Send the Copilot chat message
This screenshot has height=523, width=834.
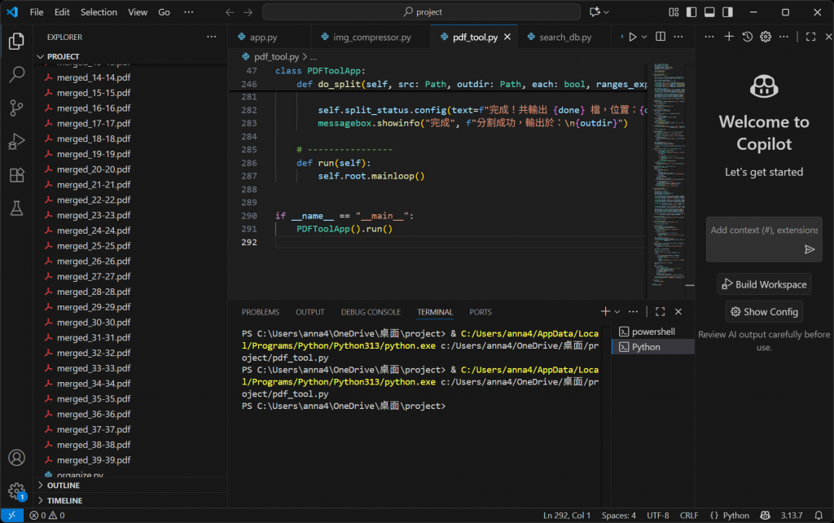pos(809,250)
